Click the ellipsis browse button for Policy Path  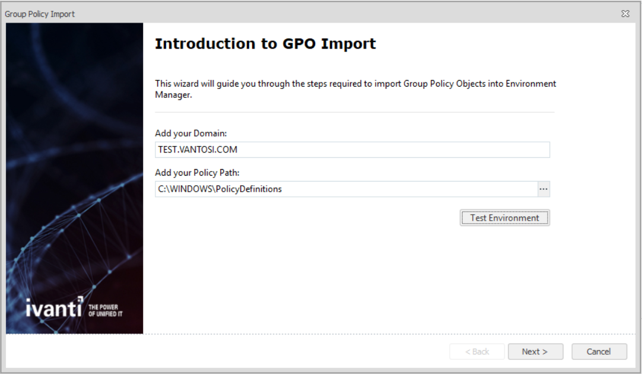pos(544,189)
